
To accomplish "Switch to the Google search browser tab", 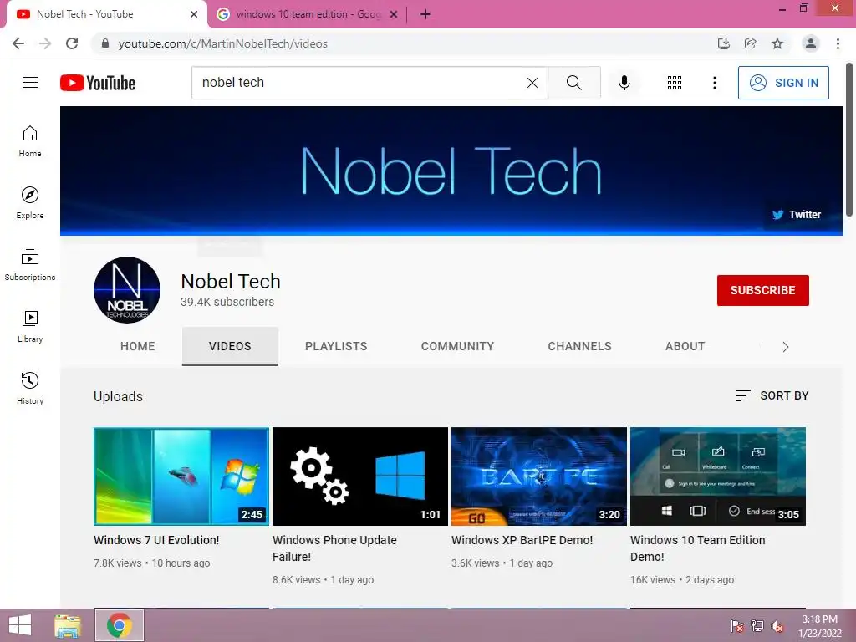I will point(308,14).
